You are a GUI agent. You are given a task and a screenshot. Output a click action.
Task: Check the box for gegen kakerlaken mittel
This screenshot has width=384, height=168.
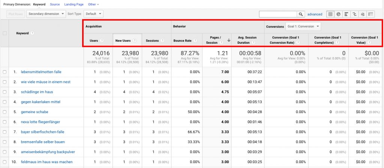pos(4,102)
